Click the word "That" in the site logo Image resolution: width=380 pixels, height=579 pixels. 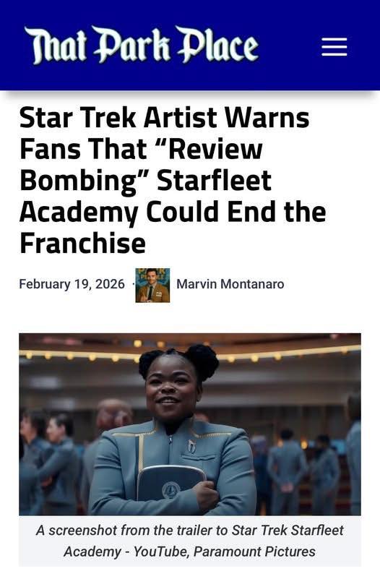coord(56,46)
